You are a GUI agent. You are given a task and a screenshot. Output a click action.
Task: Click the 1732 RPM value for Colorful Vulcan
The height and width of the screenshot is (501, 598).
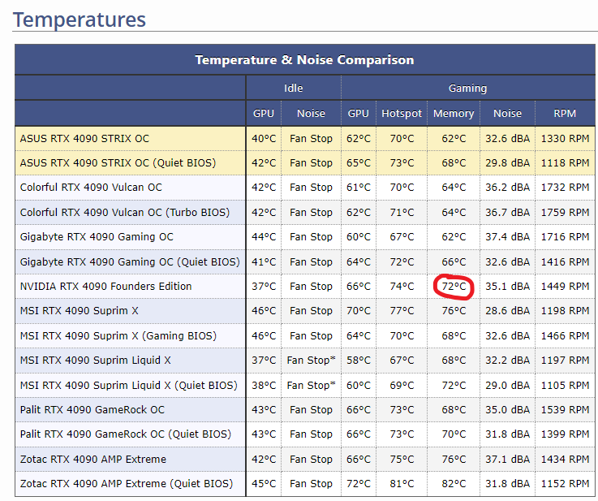(x=565, y=188)
